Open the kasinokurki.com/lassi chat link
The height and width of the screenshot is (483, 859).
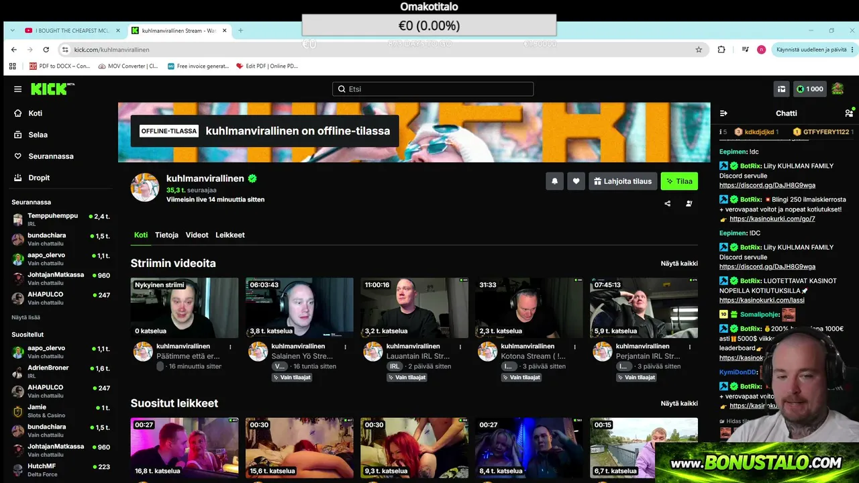pyautogui.click(x=762, y=300)
